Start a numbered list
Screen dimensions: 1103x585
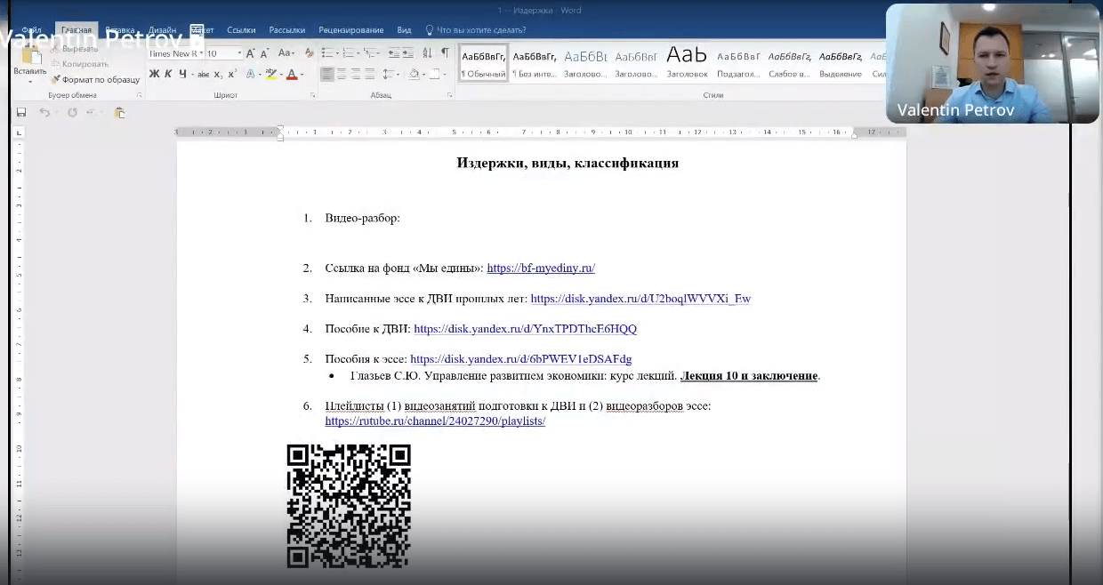coord(349,53)
